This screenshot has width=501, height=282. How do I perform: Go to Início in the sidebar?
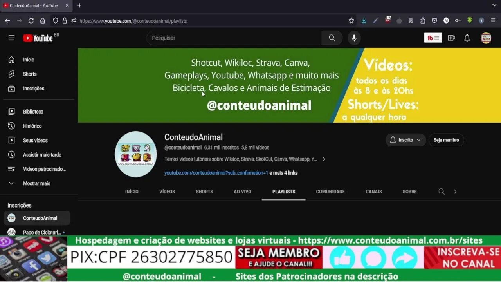(39, 60)
